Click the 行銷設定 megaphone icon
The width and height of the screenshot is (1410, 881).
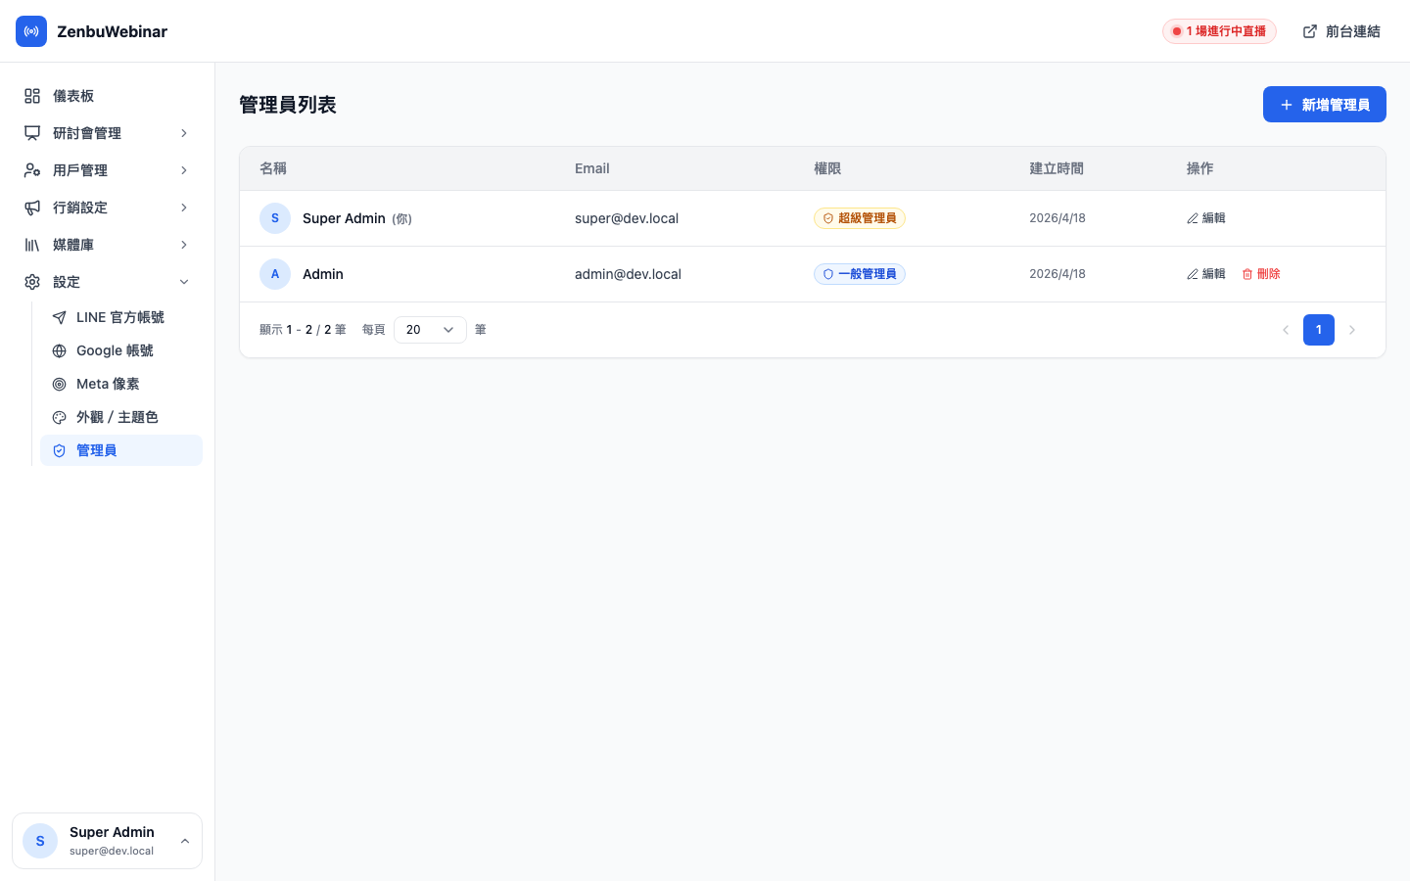click(x=32, y=208)
